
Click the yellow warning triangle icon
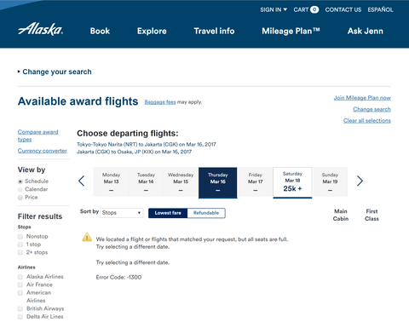pos(87,237)
